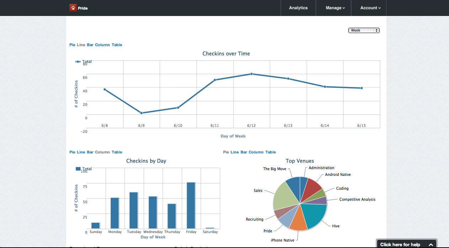Click the Sunday bar in Checkins by Day
The height and width of the screenshot is (248, 449).
tap(96, 226)
